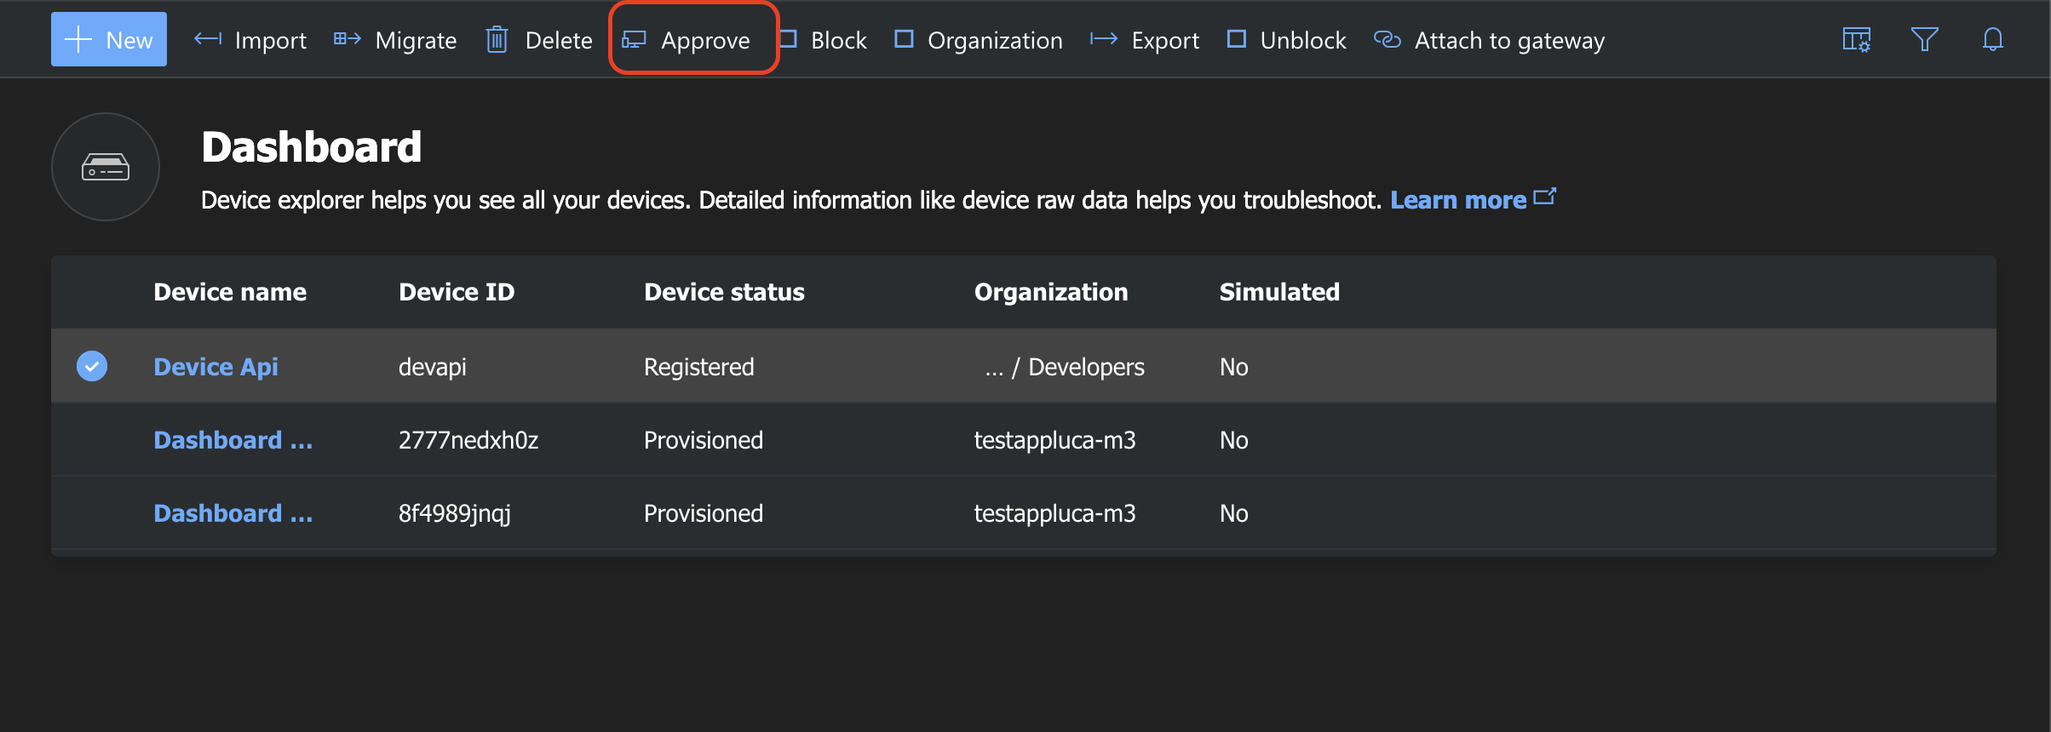This screenshot has height=732, width=2051.
Task: Click the Attach to gateway link icon
Action: [1387, 40]
